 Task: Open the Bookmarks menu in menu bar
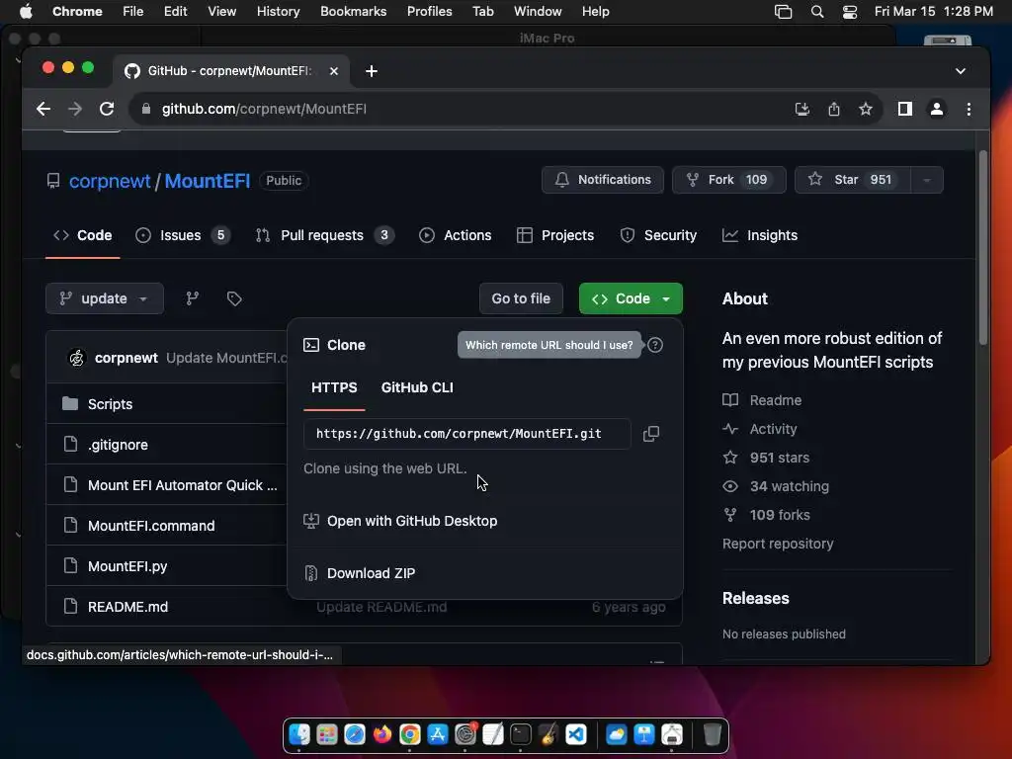(353, 12)
